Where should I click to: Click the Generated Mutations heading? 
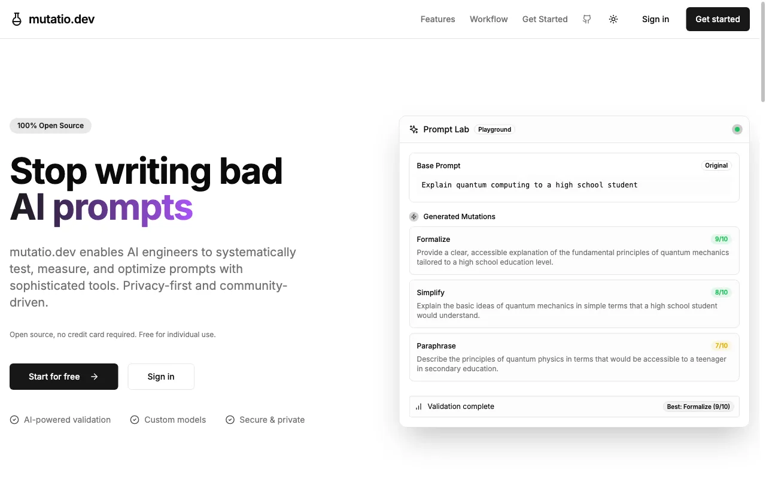pyautogui.click(x=459, y=217)
